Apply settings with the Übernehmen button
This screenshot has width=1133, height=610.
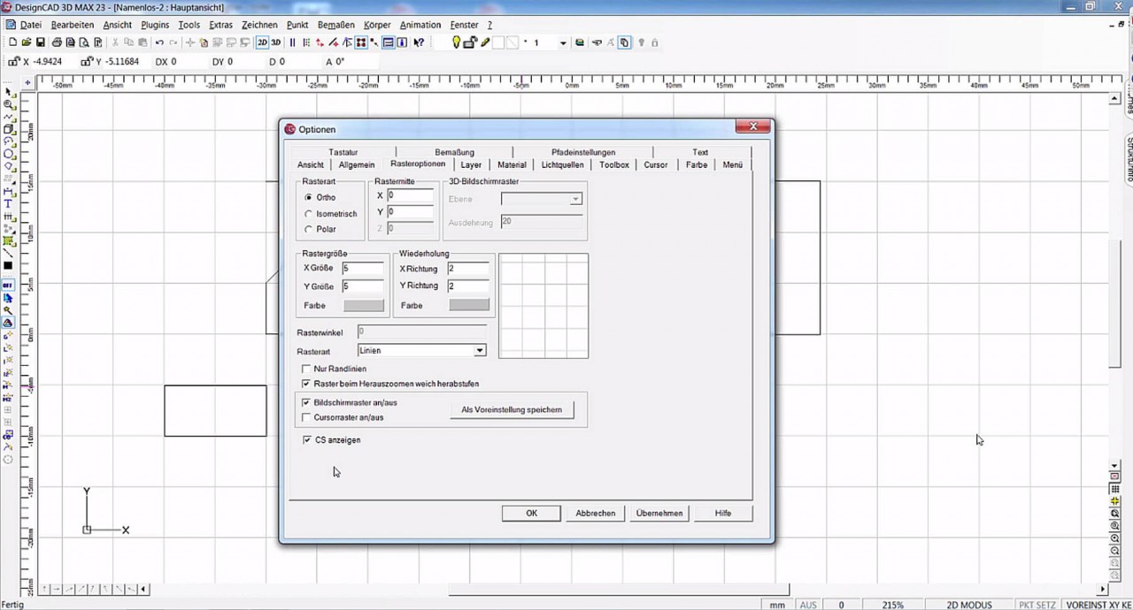click(659, 513)
